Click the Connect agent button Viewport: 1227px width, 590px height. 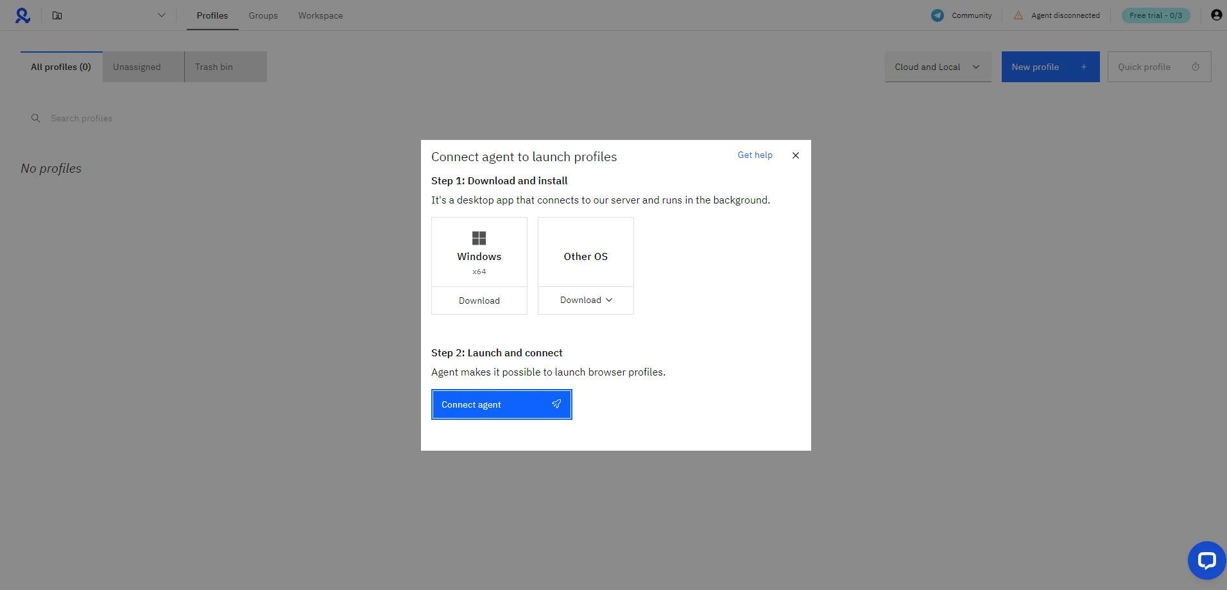click(x=501, y=404)
